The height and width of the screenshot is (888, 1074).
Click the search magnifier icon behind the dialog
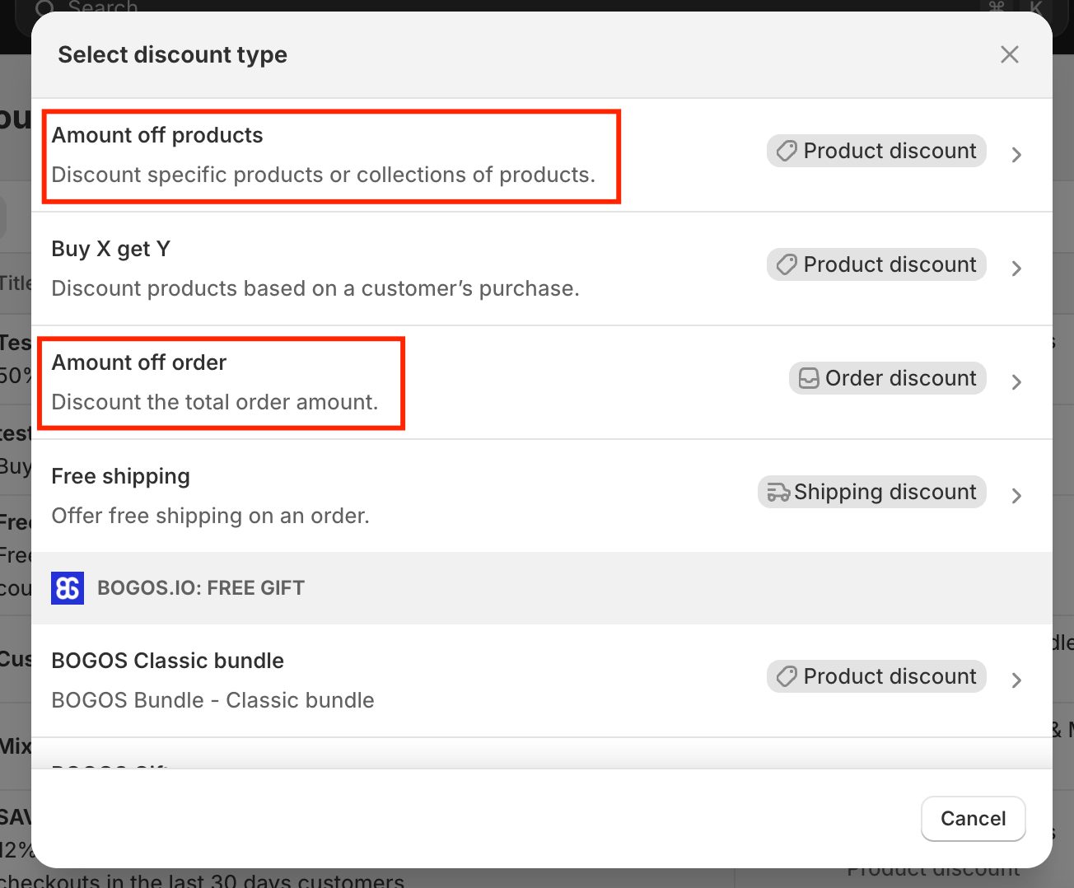45,8
